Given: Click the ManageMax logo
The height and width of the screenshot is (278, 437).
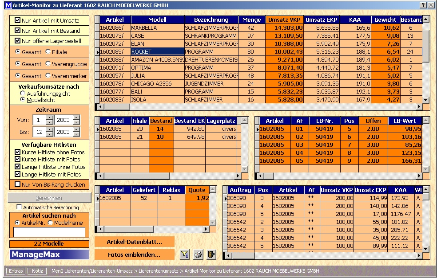Looking at the screenshot, I should tap(49, 255).
